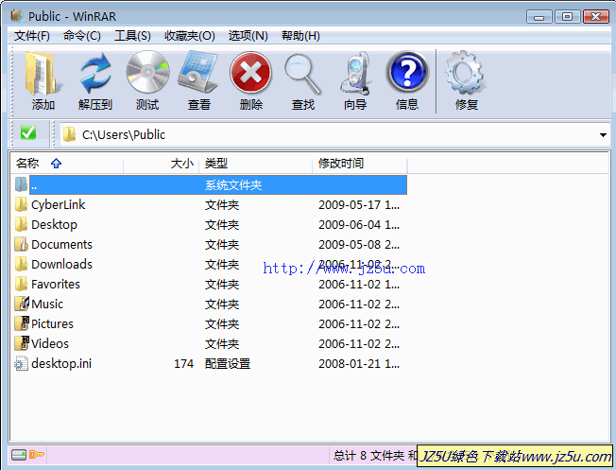The width and height of the screenshot is (616, 470).
Task: Select the desktop.ini file name
Action: tap(61, 363)
